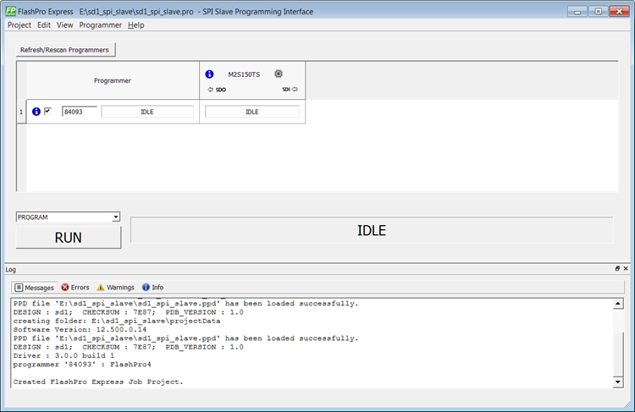Click the SDI arrow icon
The width and height of the screenshot is (635, 412).
click(295, 89)
